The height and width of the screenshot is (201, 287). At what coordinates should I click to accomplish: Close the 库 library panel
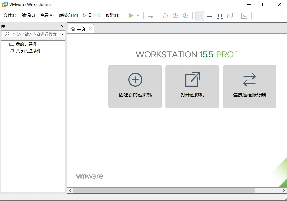[62, 26]
